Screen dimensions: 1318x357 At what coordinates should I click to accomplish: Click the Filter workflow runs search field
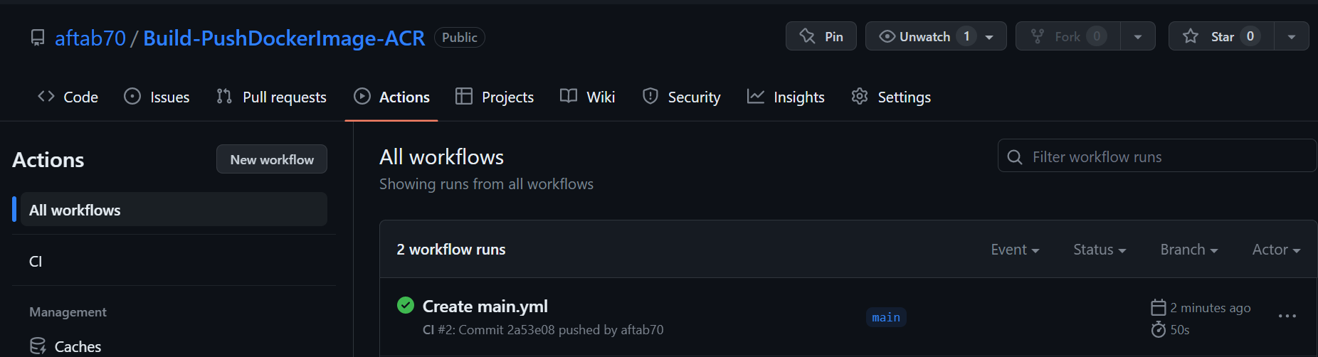[x=1157, y=156]
